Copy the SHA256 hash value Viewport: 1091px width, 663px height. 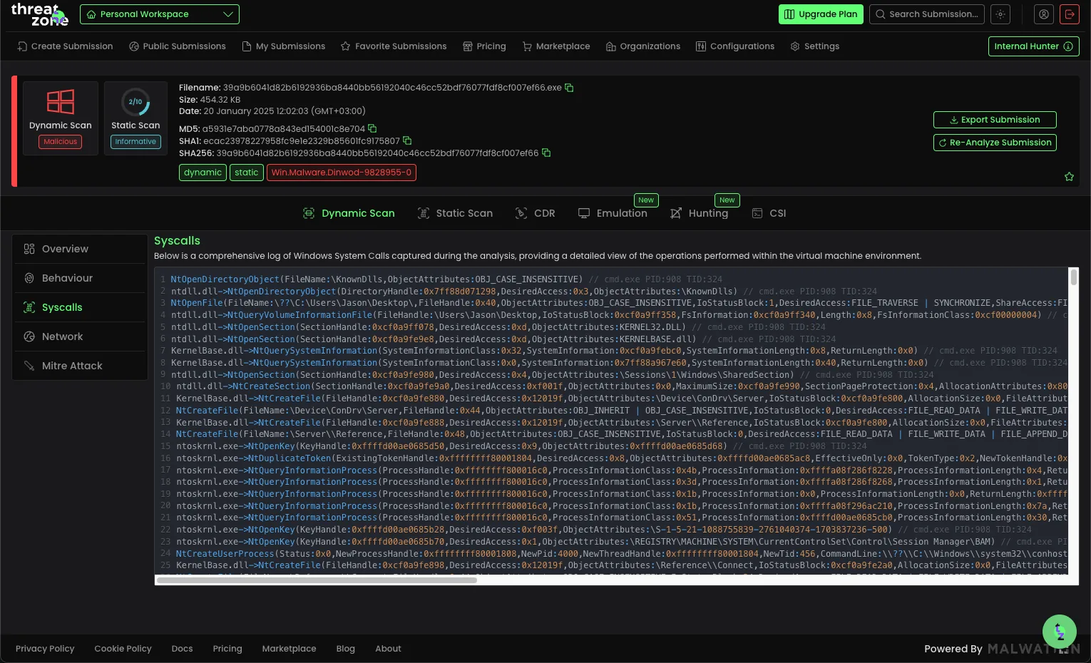click(546, 153)
